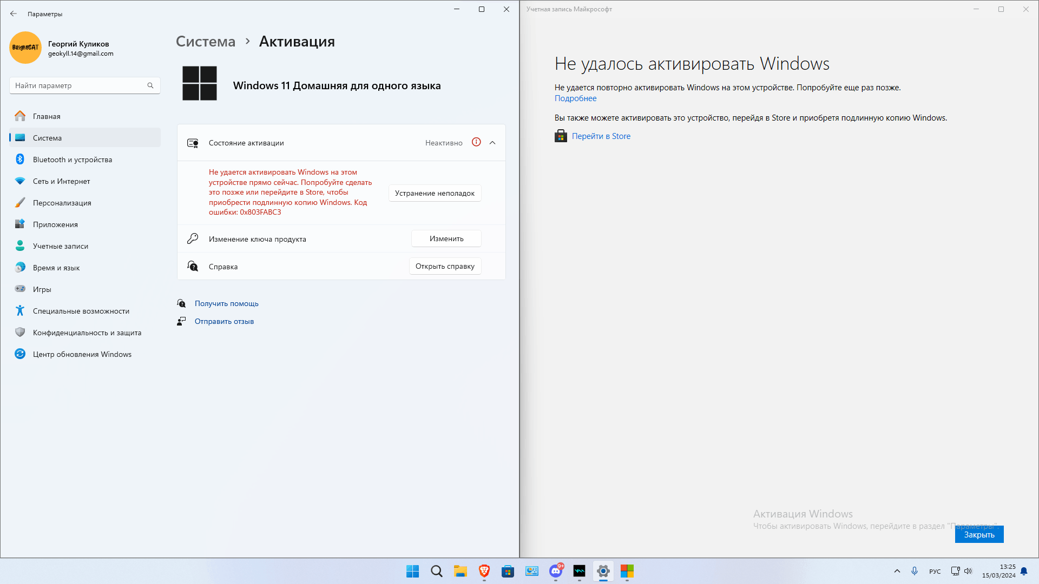Screen dimensions: 1039x584
Task: Select Система in the sidebar
Action: (85, 137)
